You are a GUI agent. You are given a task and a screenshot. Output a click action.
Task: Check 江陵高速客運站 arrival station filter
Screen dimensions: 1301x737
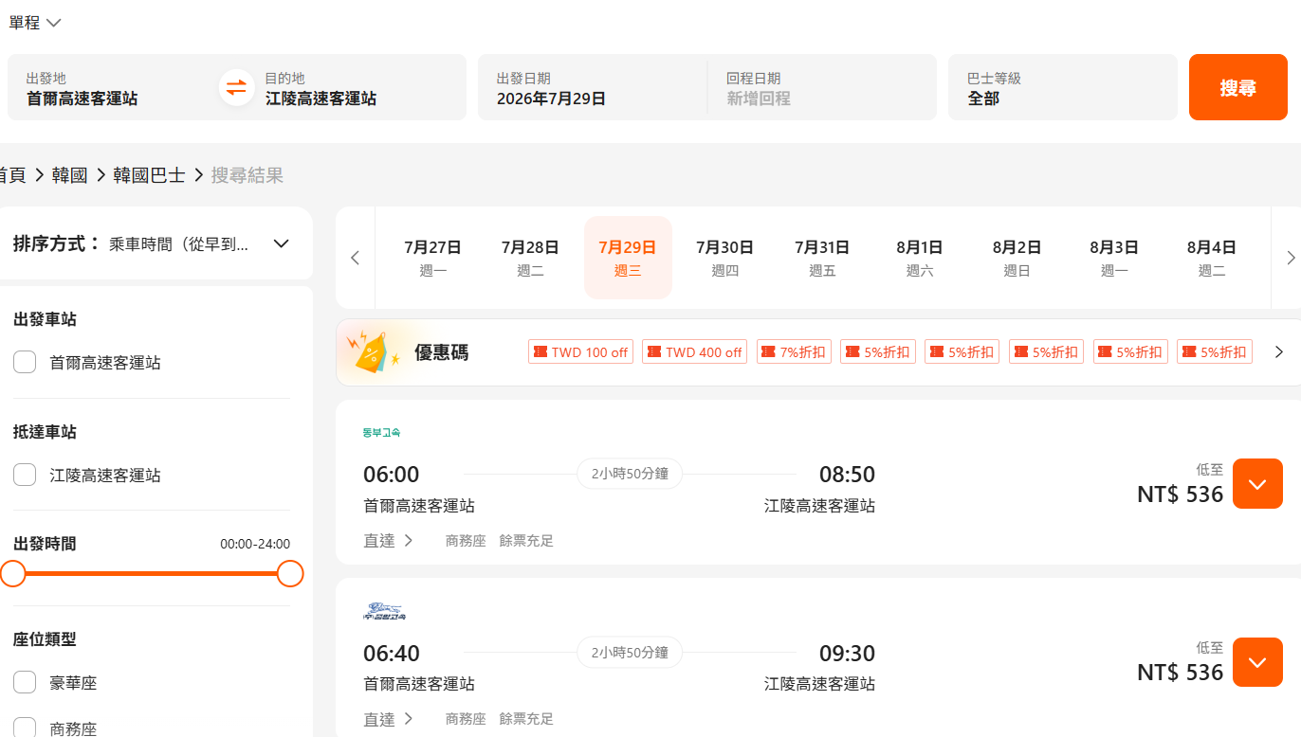pos(25,475)
